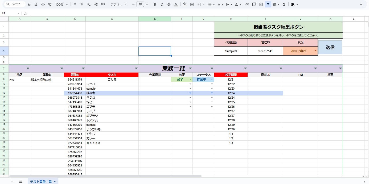369x184 pixels.
Task: Open the テスト業務一覧 sheet tab
Action: (x=41, y=182)
